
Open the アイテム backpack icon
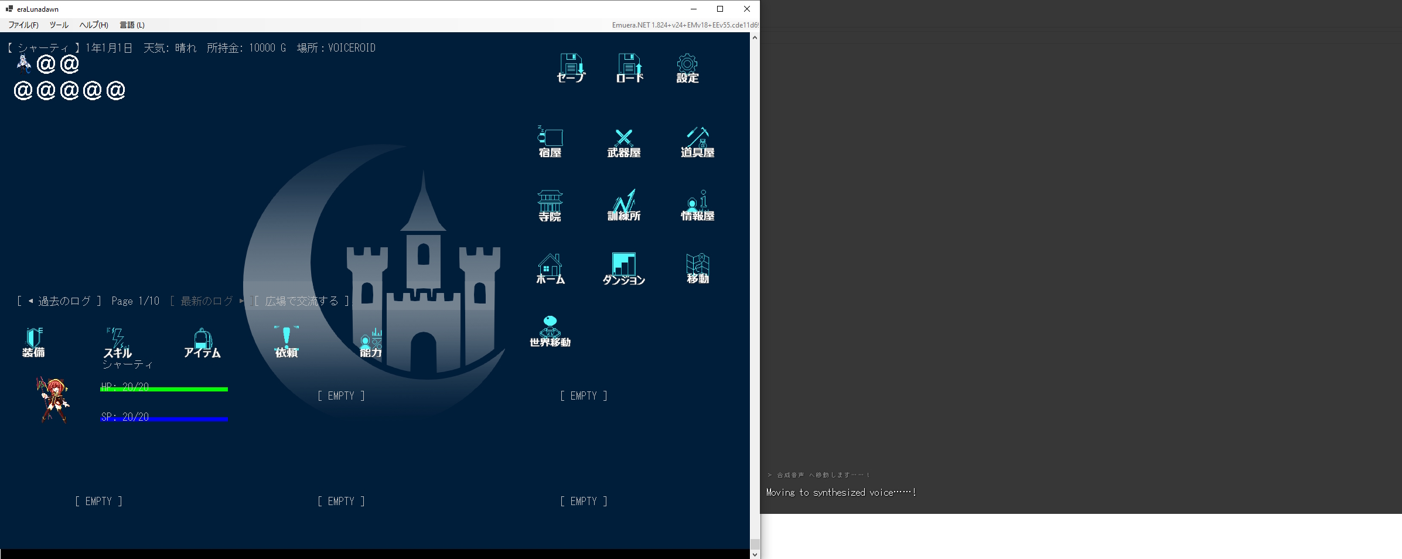(x=202, y=343)
